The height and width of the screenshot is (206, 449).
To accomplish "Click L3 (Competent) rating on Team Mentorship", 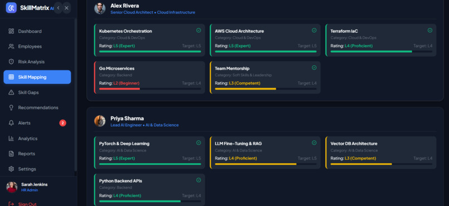I will [x=245, y=83].
